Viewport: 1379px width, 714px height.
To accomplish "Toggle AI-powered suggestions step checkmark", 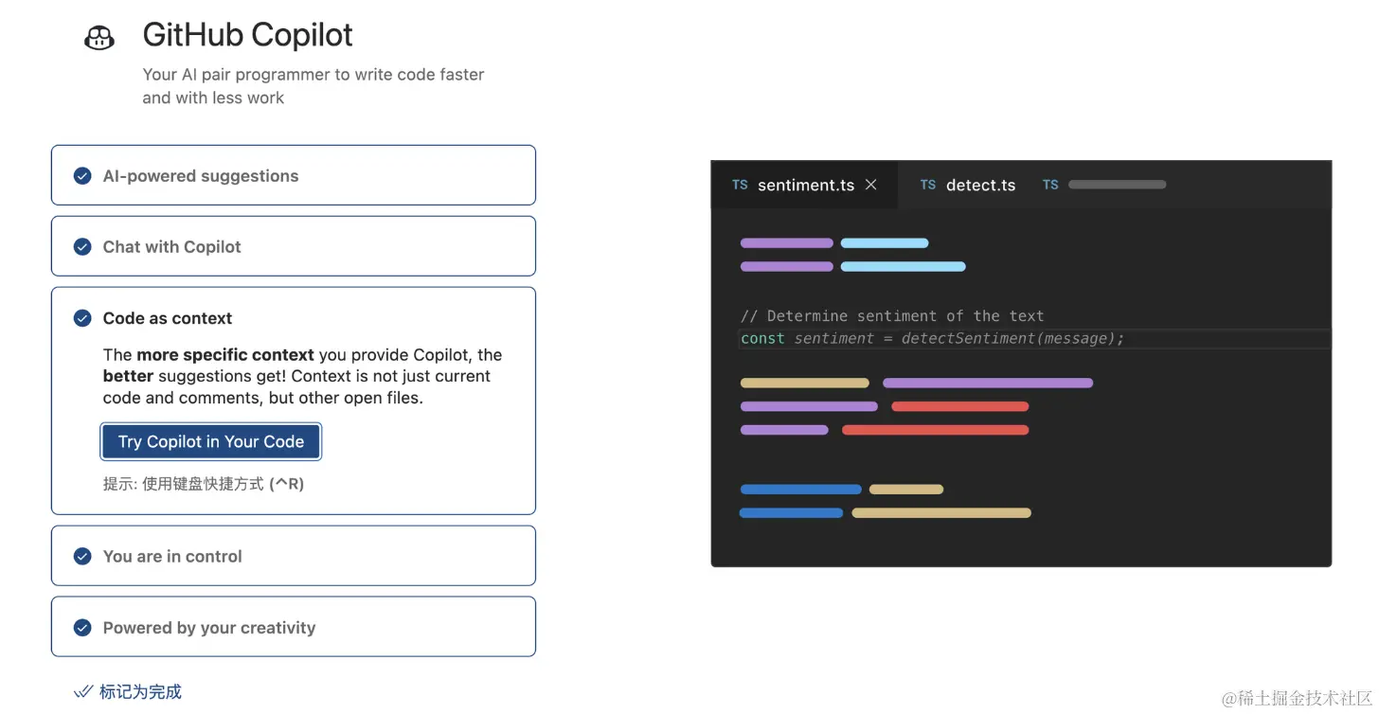I will (x=82, y=176).
